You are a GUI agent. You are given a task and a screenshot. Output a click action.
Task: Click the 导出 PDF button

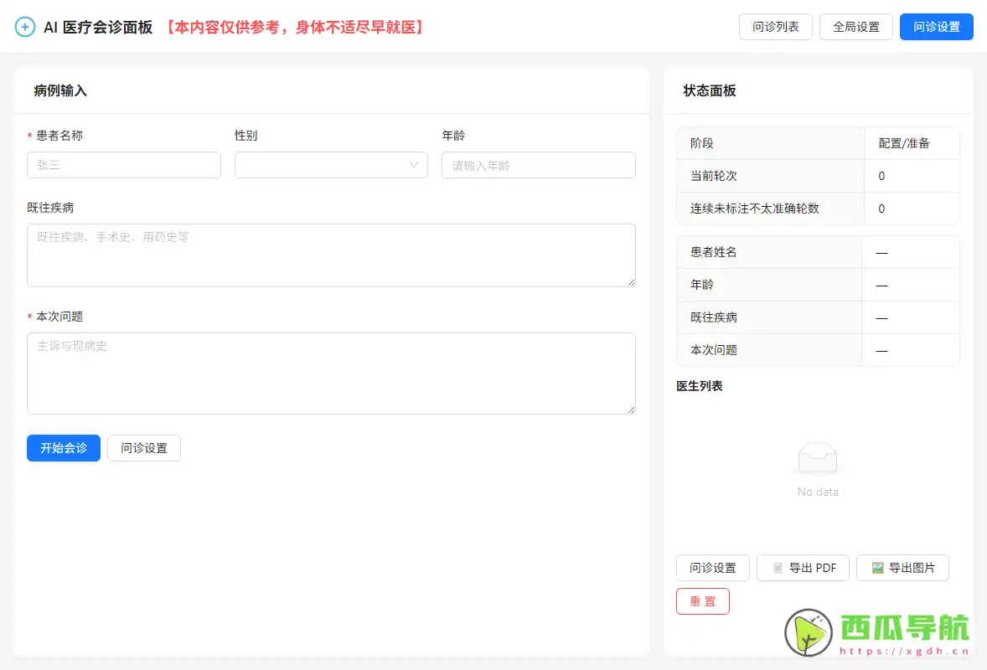803,568
